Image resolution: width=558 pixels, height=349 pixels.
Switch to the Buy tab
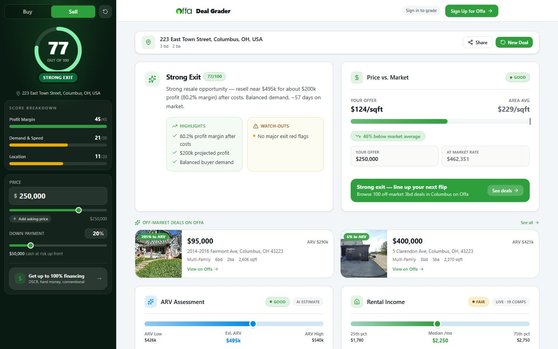pos(28,12)
